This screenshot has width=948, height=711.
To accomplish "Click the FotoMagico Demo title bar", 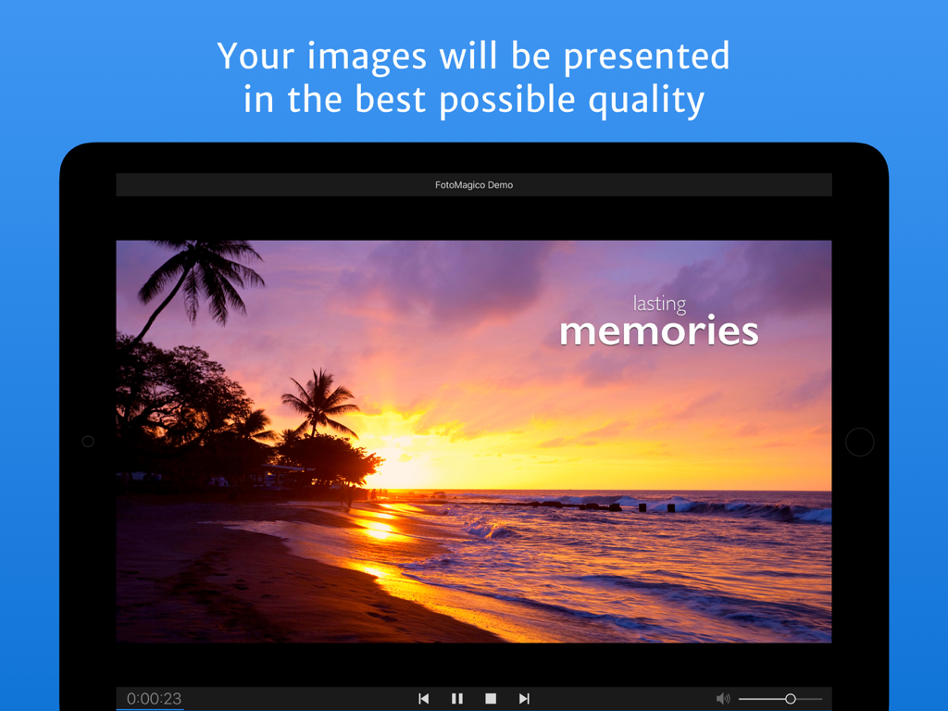I will click(x=474, y=184).
